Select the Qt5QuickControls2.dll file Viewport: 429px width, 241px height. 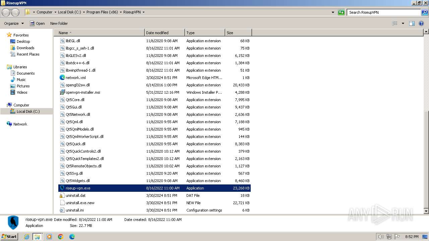coord(83,151)
